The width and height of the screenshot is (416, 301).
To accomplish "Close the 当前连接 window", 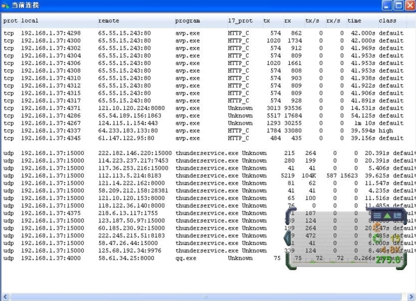I will pos(410,6).
